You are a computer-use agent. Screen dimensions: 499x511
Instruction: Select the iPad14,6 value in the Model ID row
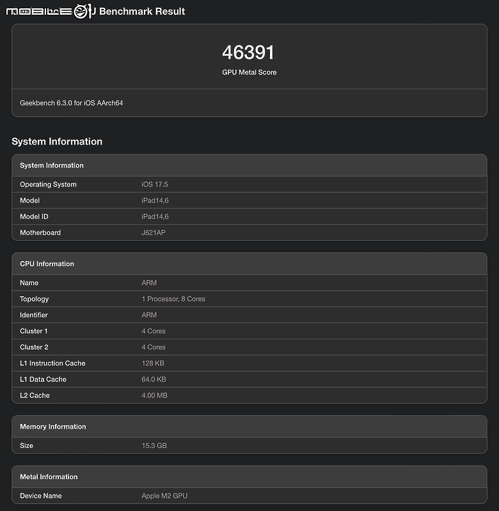(155, 216)
